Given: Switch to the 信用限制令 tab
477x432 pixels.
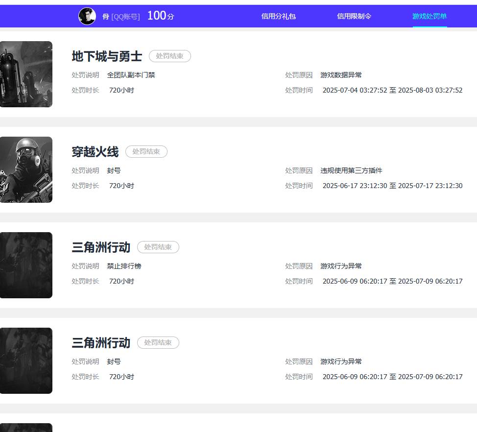Looking at the screenshot, I should click(x=354, y=16).
